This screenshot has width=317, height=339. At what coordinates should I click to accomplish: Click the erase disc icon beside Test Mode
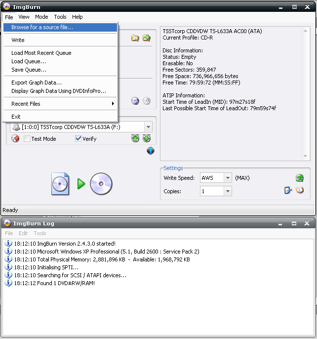15,138
